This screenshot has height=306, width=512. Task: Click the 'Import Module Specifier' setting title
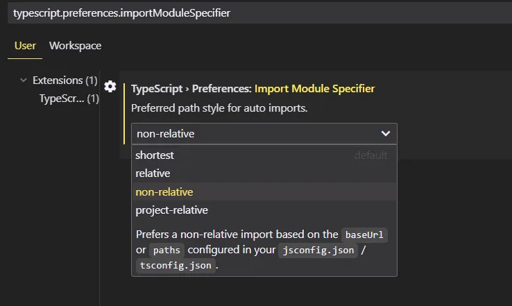tap(314, 89)
